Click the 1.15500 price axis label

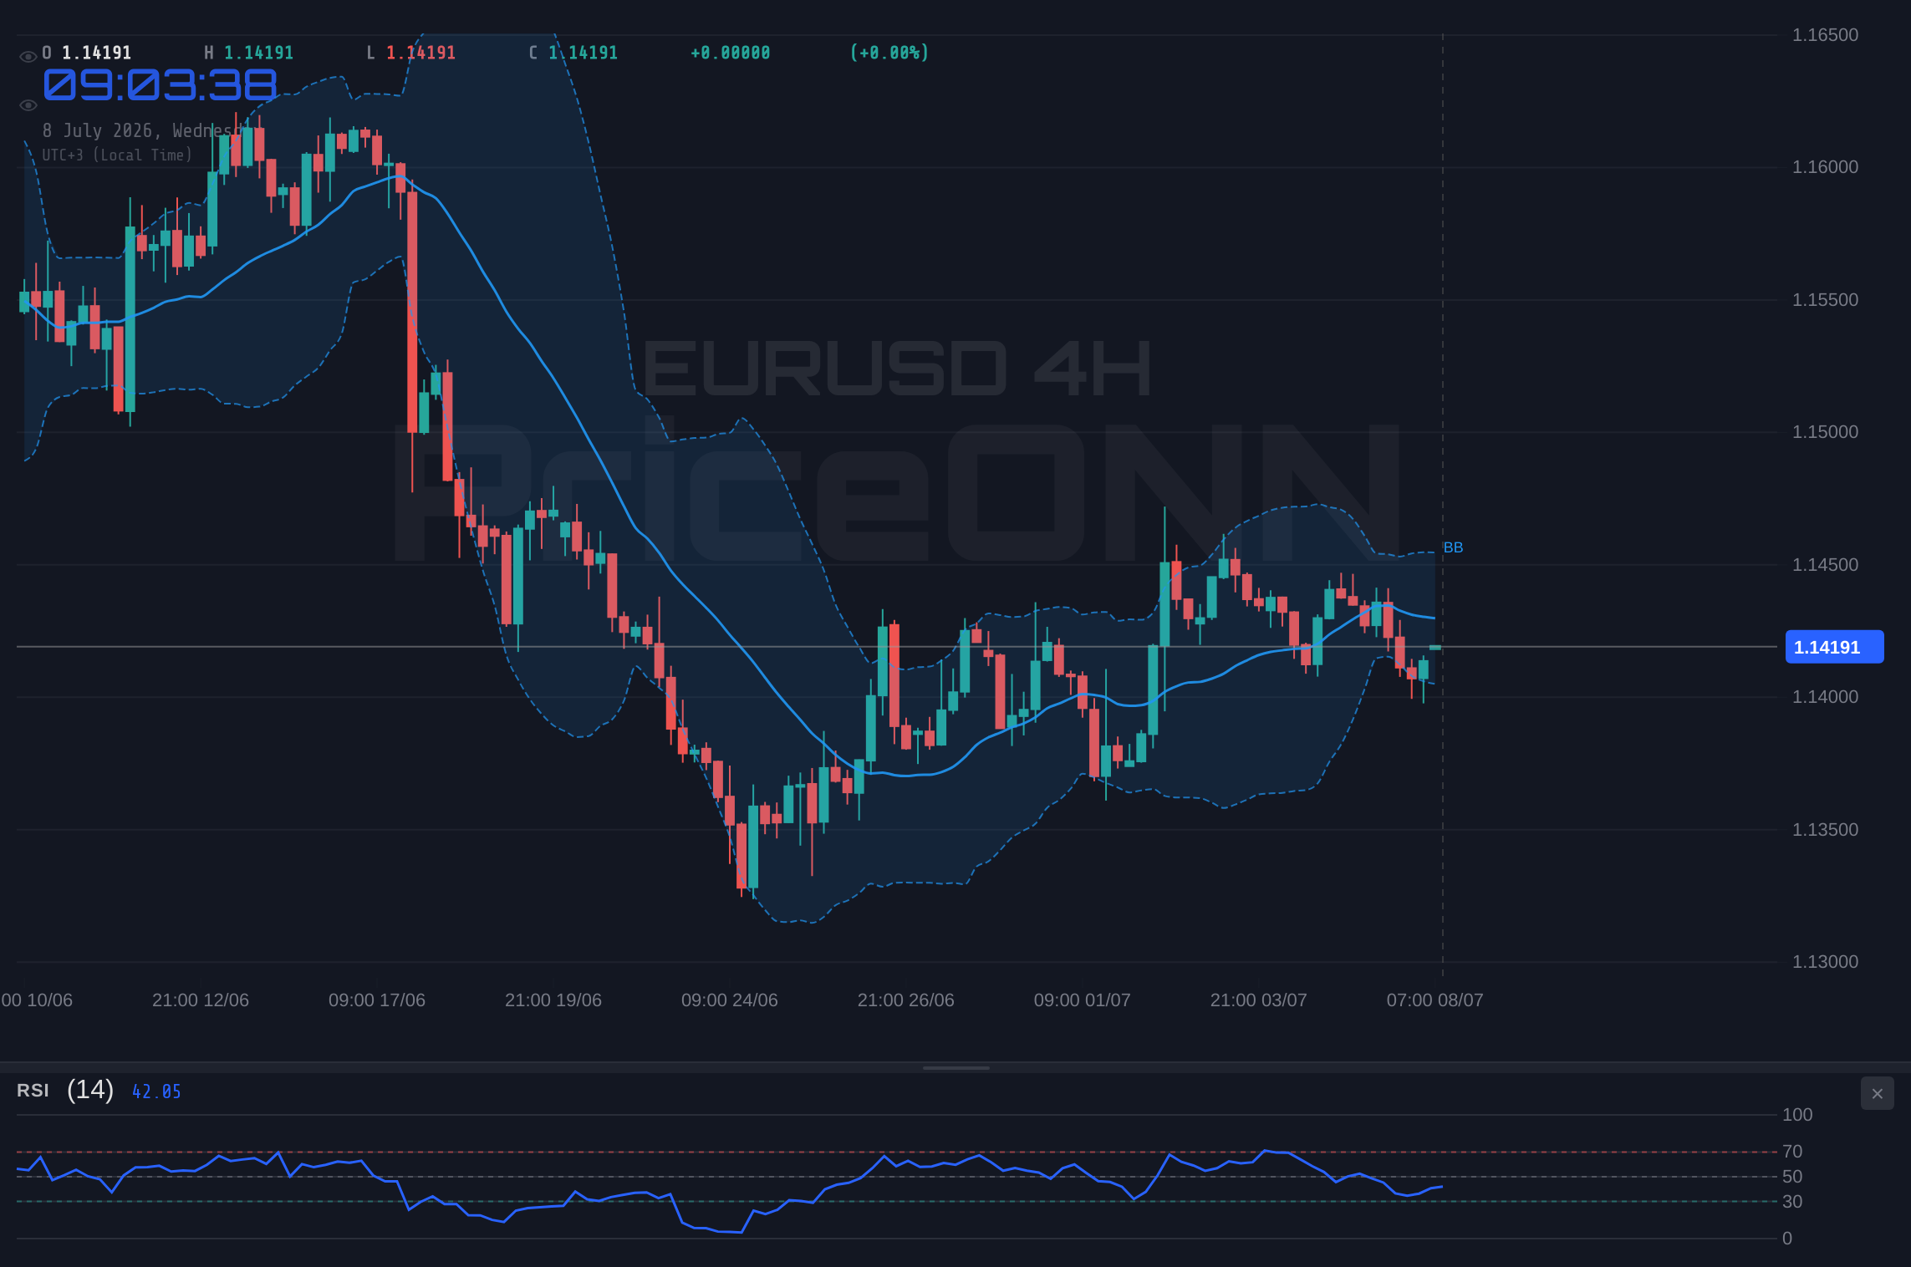1825,300
